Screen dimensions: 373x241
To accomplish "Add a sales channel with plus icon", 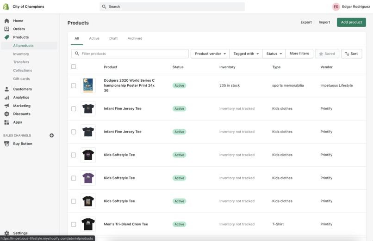I will (x=52, y=135).
